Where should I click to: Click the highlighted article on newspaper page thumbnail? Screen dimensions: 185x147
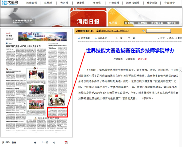(58, 111)
